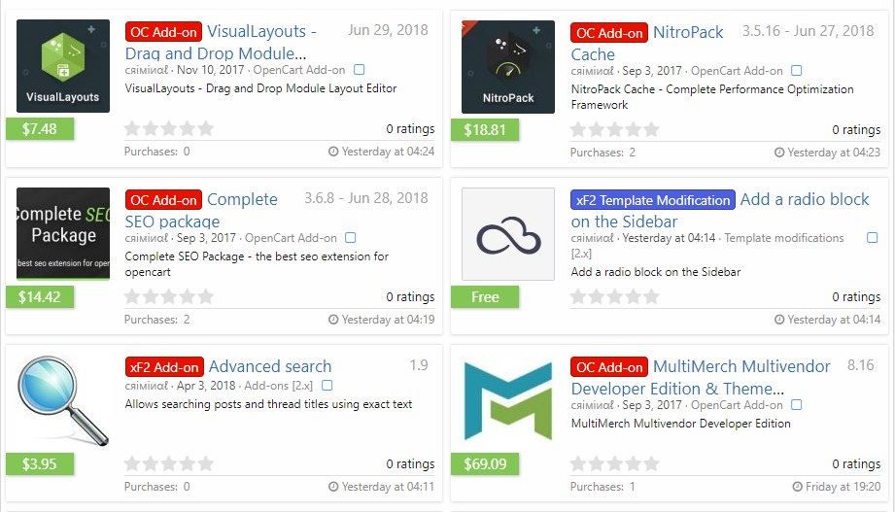Click the clock icon beside Yesterday at 04:24
The width and height of the screenshot is (895, 512).
pyautogui.click(x=333, y=152)
